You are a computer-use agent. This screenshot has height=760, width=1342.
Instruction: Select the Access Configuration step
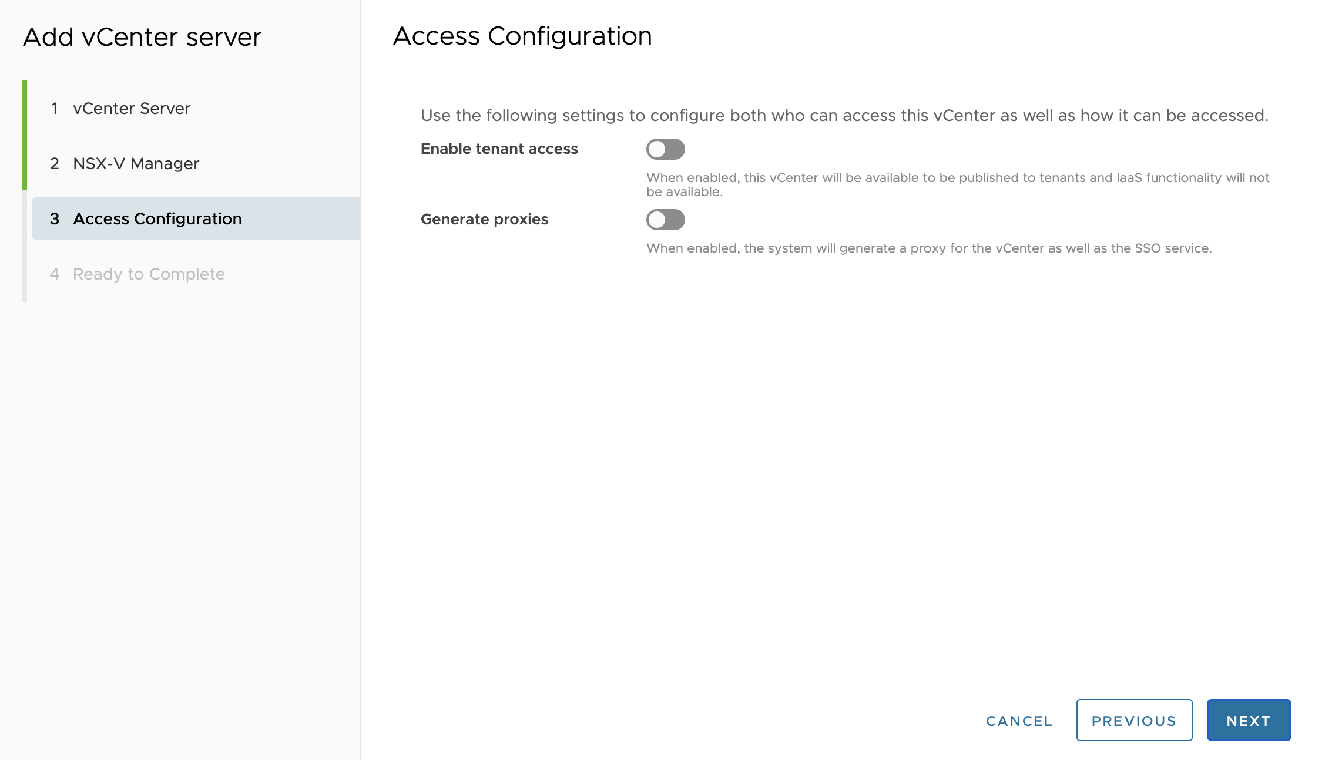pos(157,219)
